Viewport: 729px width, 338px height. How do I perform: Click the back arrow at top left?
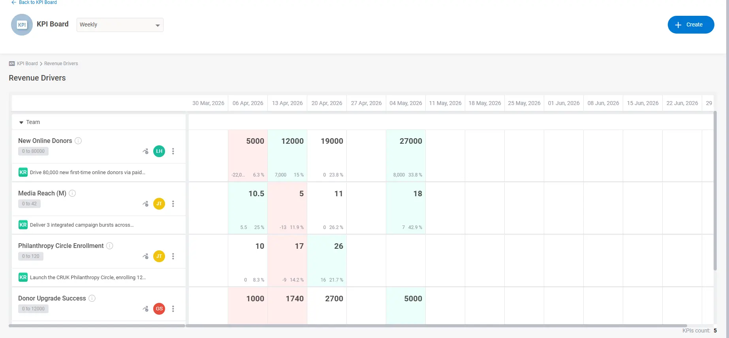pyautogui.click(x=14, y=2)
